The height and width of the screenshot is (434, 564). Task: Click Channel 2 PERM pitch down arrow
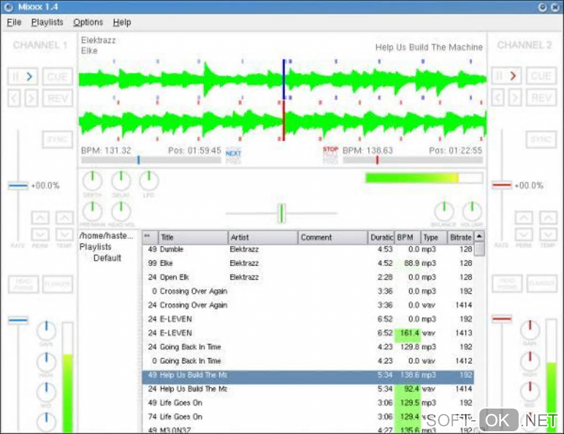[x=524, y=235]
